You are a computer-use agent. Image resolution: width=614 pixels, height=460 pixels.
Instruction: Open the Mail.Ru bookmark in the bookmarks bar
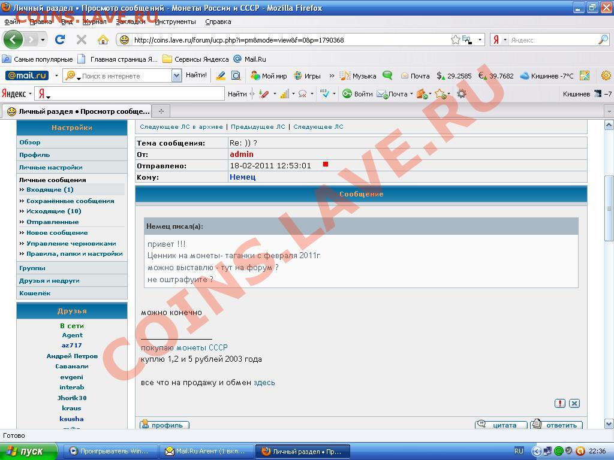coord(250,59)
